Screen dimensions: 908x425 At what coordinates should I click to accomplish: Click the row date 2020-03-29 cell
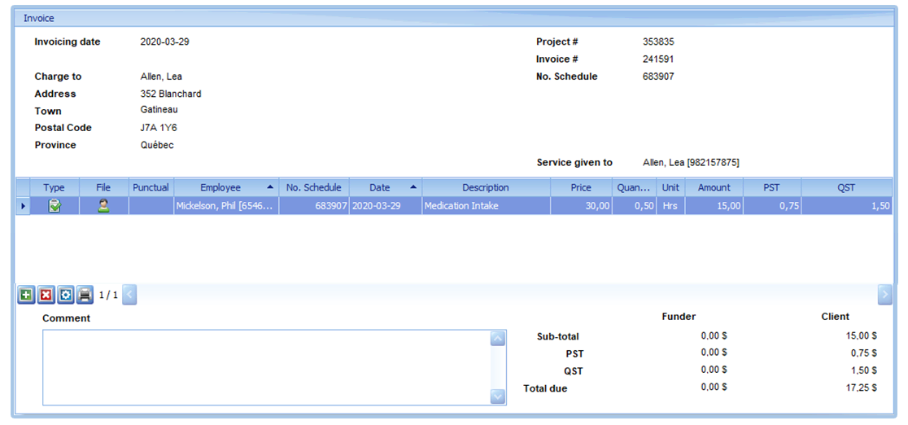(386, 206)
